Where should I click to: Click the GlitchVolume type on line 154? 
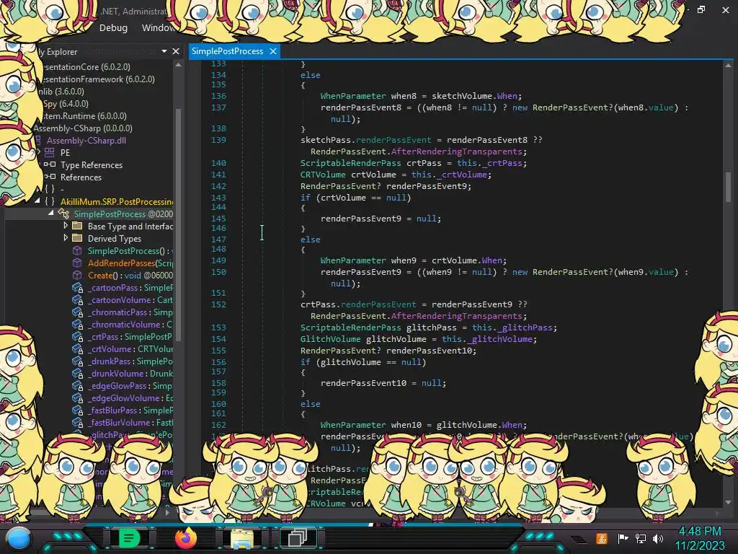330,339
